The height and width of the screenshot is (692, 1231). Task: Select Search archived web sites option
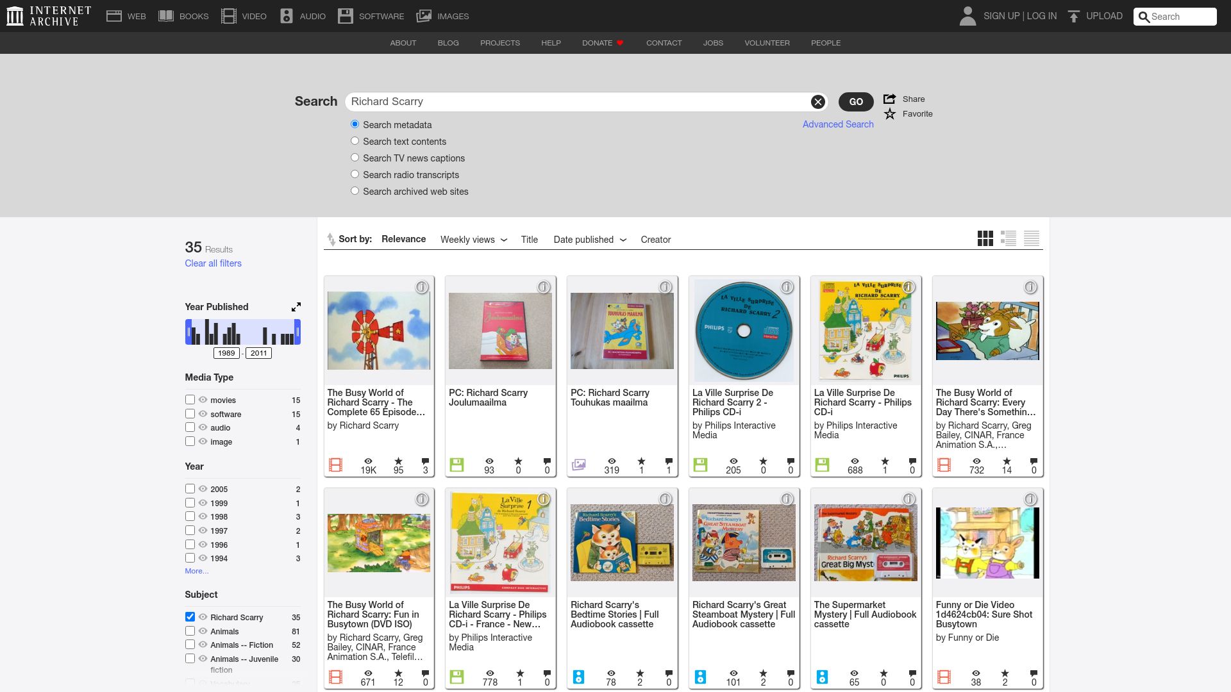(355, 191)
